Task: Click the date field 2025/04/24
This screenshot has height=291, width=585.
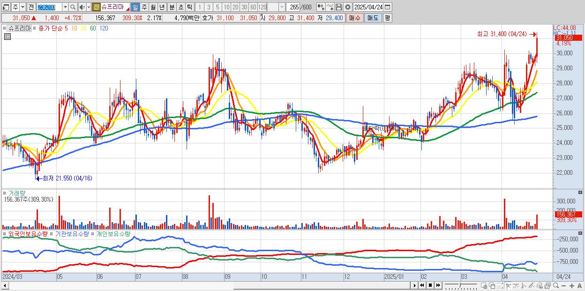Action: pyautogui.click(x=368, y=7)
